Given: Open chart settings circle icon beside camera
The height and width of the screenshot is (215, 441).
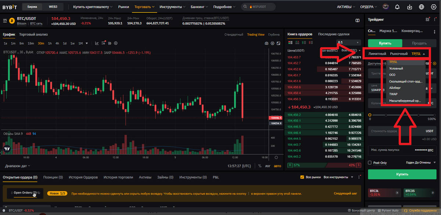Looking at the screenshot, I should click(x=272, y=43).
